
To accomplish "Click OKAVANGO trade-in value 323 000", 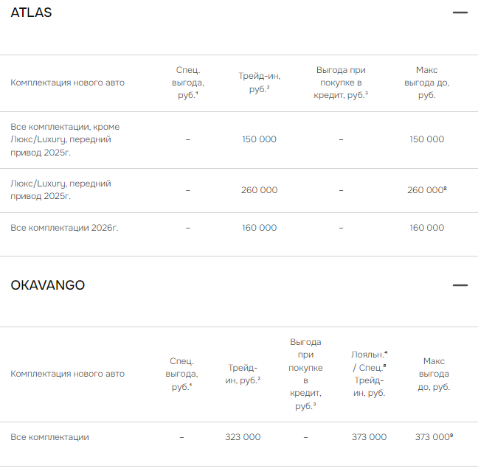I will point(243,437).
